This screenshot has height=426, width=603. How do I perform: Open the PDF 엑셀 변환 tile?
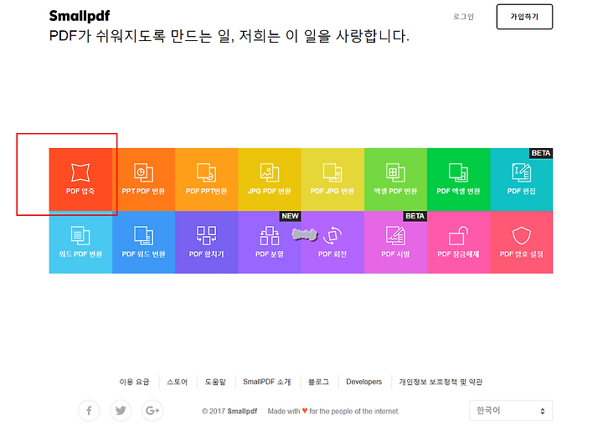[x=458, y=180]
